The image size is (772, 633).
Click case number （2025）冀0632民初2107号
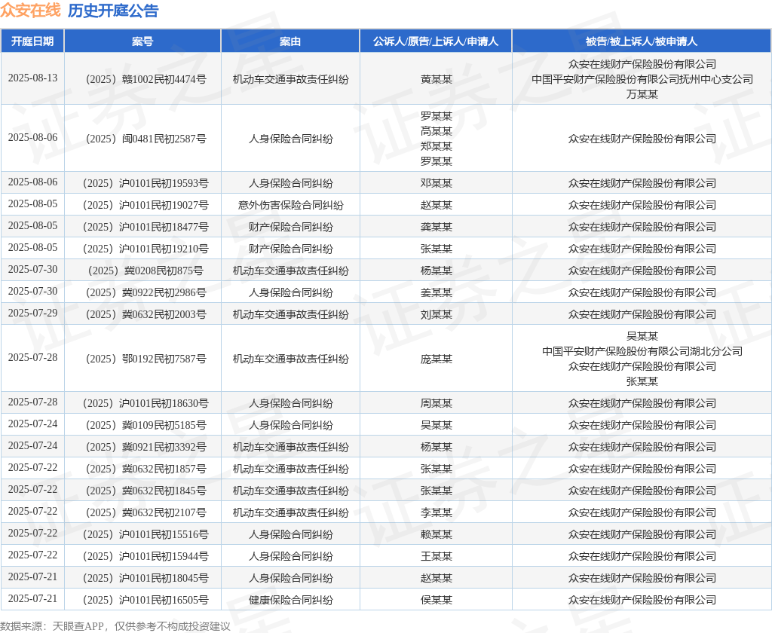click(x=146, y=512)
